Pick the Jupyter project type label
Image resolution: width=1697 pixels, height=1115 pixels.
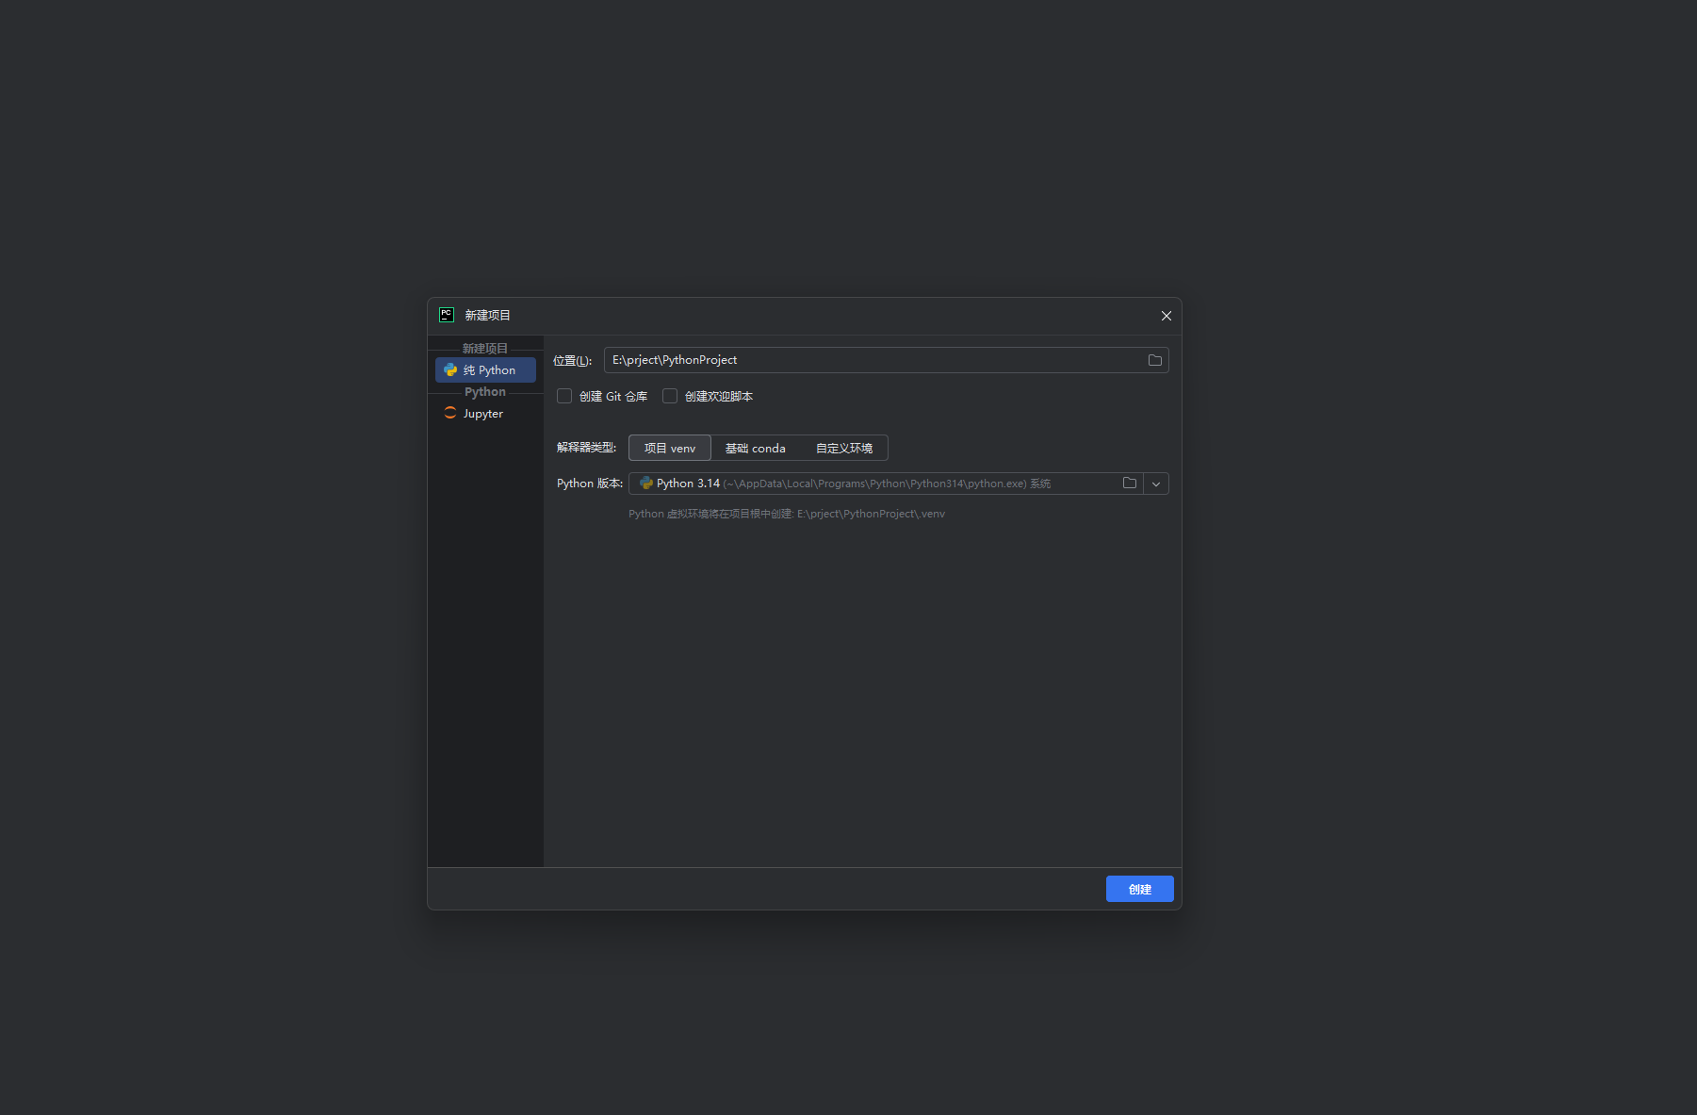[483, 414]
